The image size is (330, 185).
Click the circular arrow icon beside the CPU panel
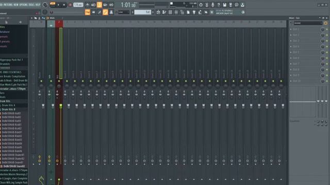(201, 5)
